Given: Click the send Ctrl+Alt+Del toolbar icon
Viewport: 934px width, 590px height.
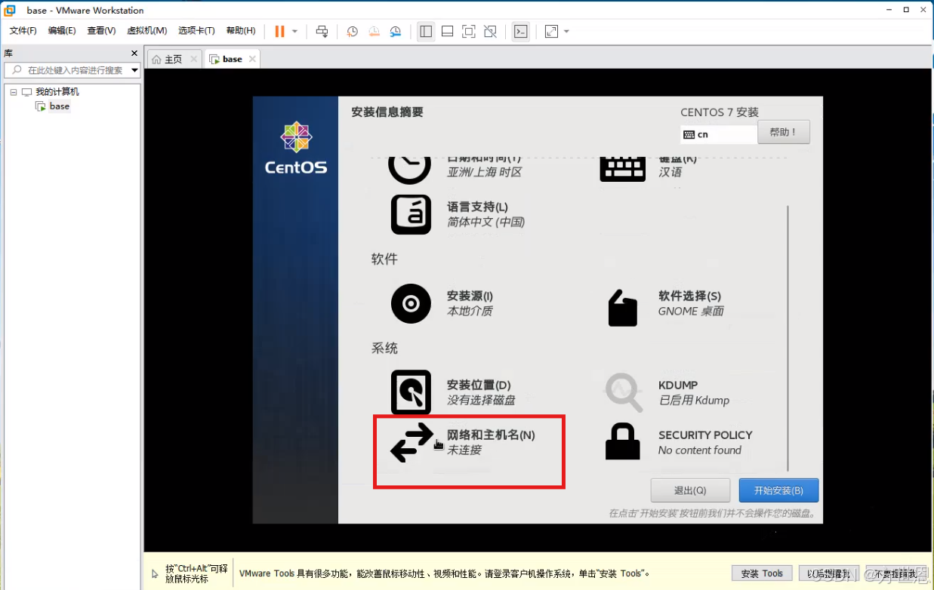Looking at the screenshot, I should [322, 31].
